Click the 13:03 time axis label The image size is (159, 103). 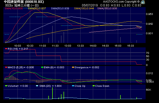(68, 46)
